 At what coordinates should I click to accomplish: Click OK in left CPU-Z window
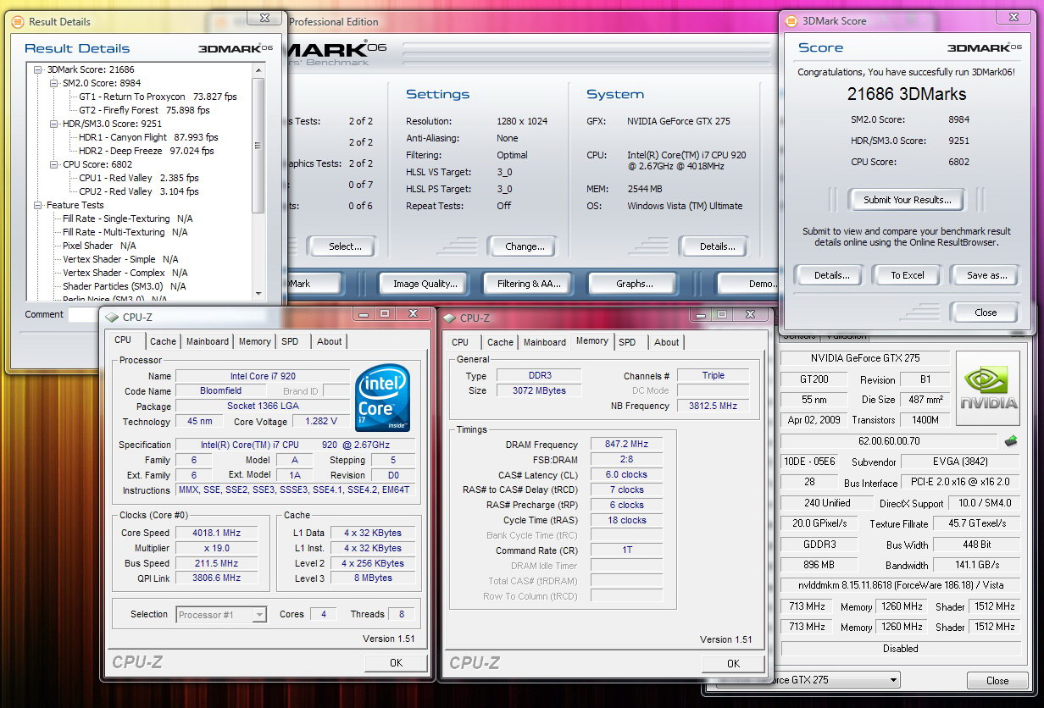click(x=396, y=663)
